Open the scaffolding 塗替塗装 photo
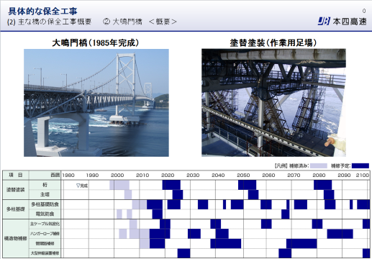 [x=273, y=103]
